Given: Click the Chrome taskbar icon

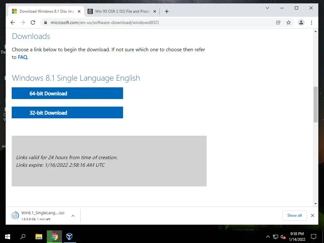Looking at the screenshot, I should (x=54, y=237).
